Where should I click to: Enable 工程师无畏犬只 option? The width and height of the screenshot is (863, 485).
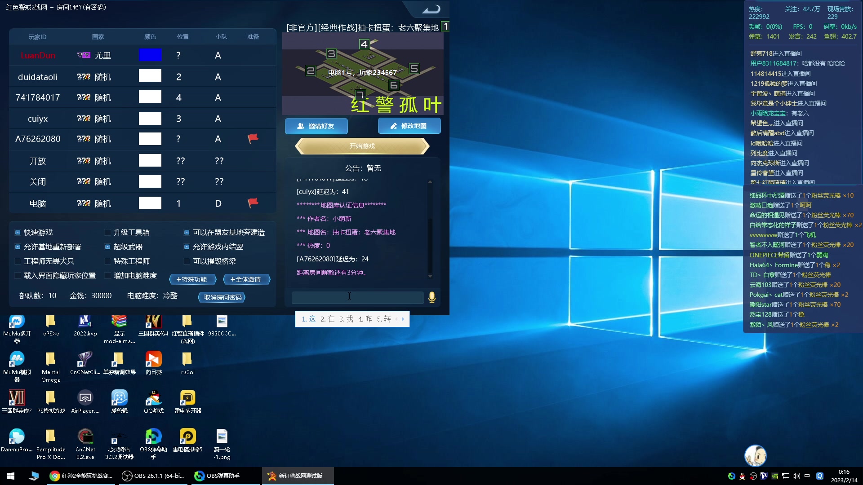tap(18, 261)
